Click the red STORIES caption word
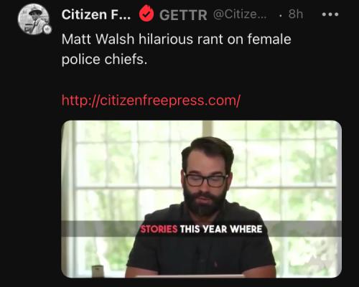The height and width of the screenshot is (287, 359). pyautogui.click(x=159, y=229)
